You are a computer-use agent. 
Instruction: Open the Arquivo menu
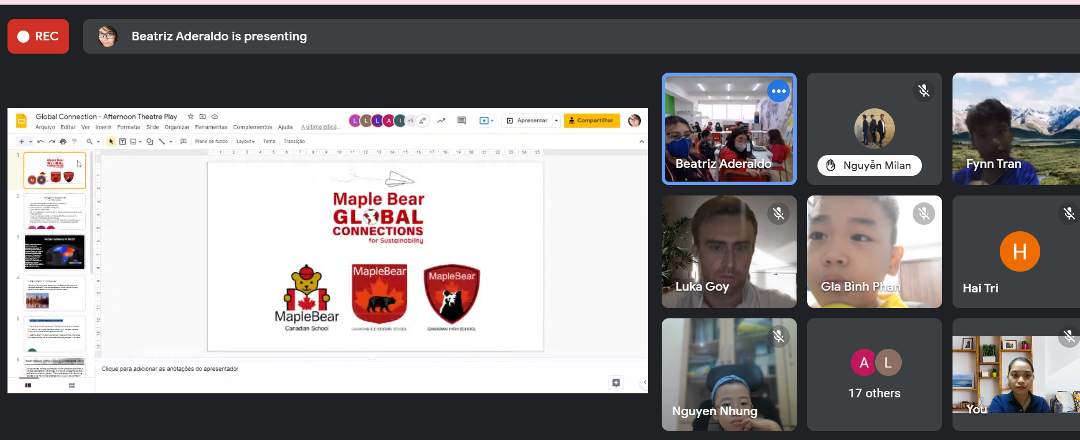tap(45, 127)
